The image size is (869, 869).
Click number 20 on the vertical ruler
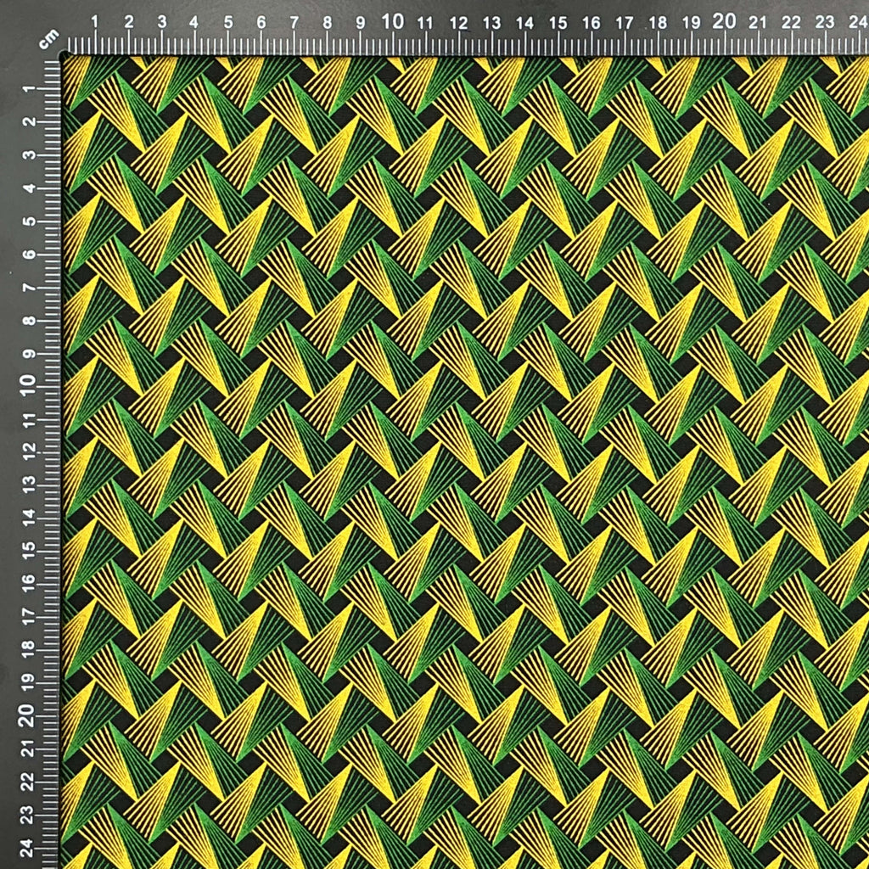[26, 716]
